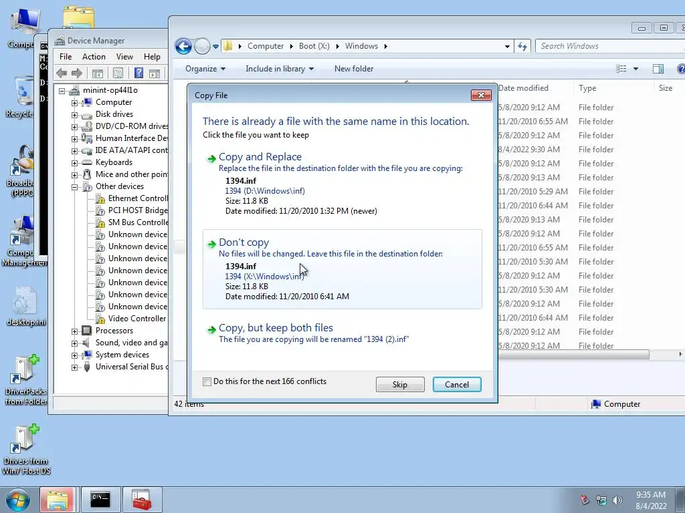The height and width of the screenshot is (513, 685).
Task: Open address bar history dropdown arrow
Action: click(507, 46)
